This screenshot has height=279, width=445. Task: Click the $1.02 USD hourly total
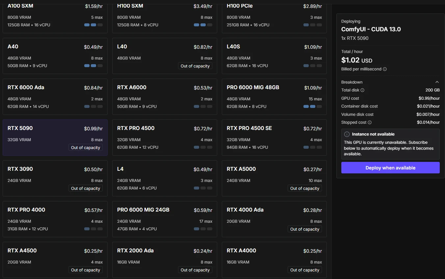[357, 60]
